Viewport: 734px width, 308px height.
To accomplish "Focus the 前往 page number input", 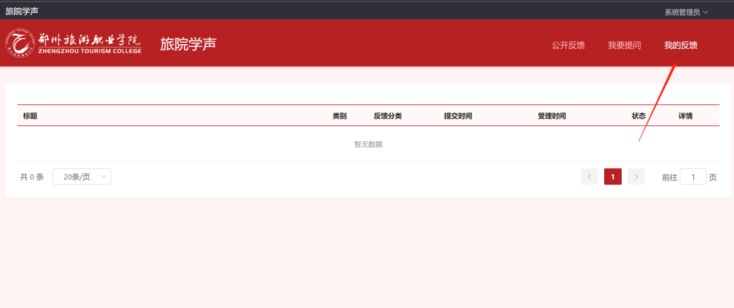I will point(693,177).
